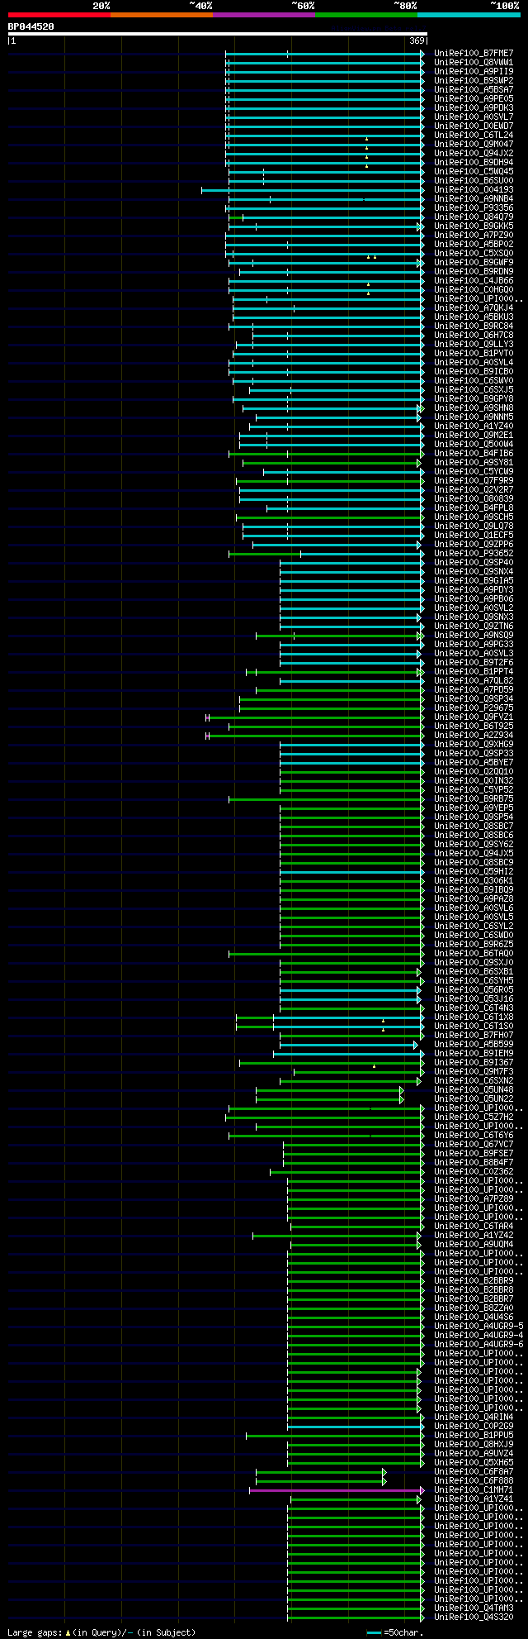Select label UniRef100_A7QKJ4

pyautogui.click(x=474, y=307)
